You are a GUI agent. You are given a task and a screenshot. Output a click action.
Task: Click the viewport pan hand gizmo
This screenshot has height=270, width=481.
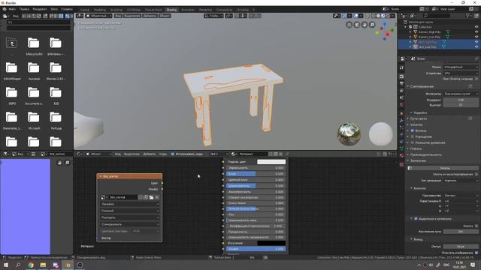[x=365, y=25]
